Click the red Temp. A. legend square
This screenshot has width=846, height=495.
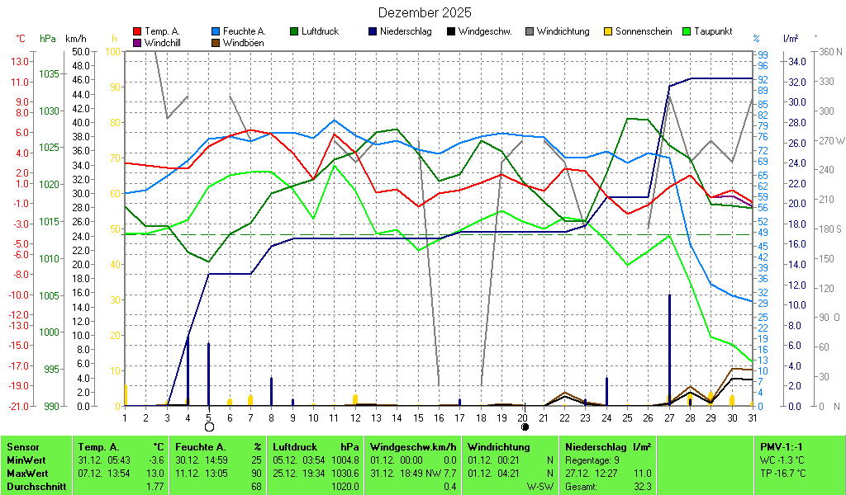click(137, 31)
